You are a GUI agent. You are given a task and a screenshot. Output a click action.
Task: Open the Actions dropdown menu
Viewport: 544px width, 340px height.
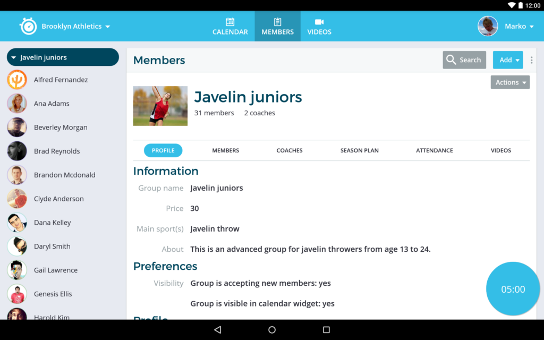click(510, 82)
